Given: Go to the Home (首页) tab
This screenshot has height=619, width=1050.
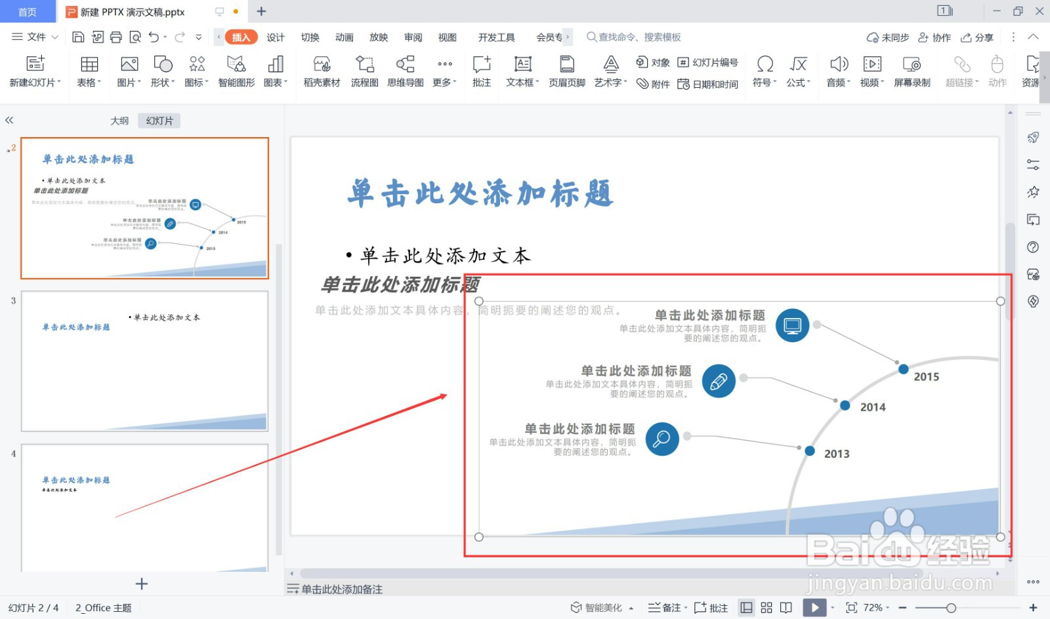Looking at the screenshot, I should coord(28,12).
